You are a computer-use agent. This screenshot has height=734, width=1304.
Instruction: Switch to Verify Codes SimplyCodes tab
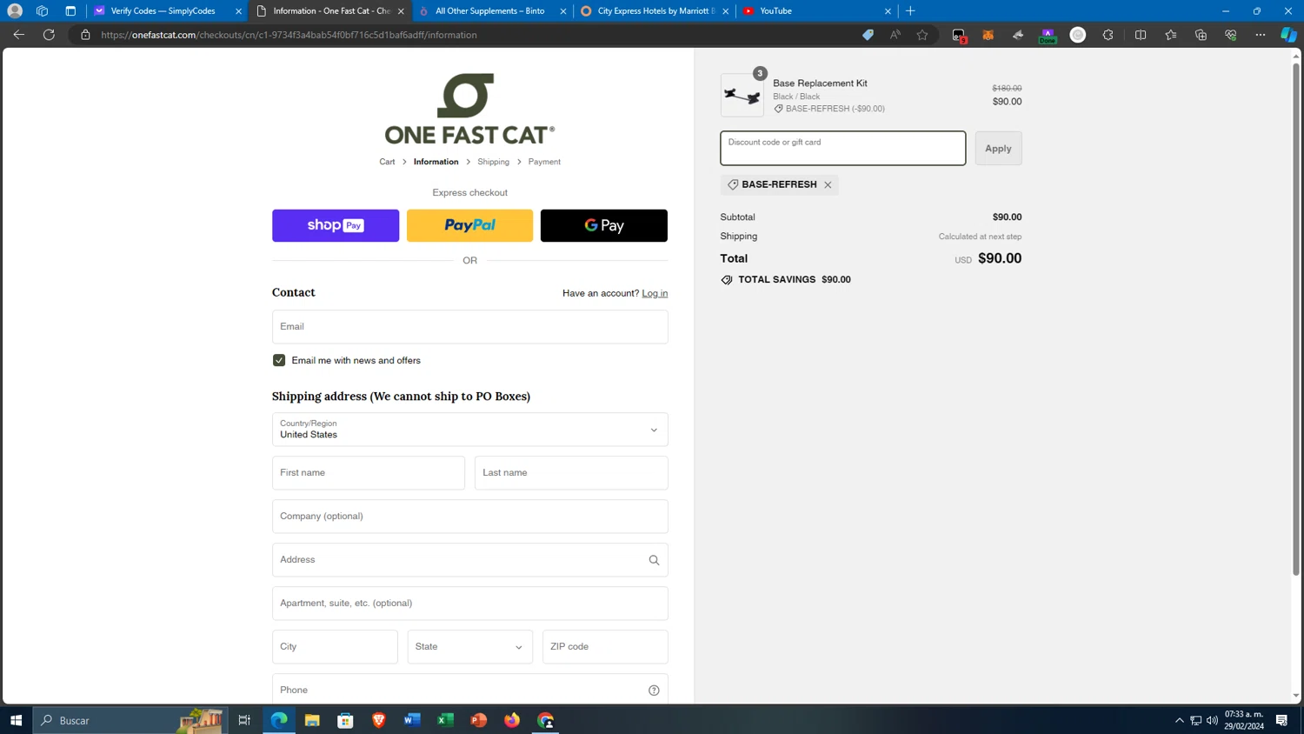pyautogui.click(x=163, y=11)
